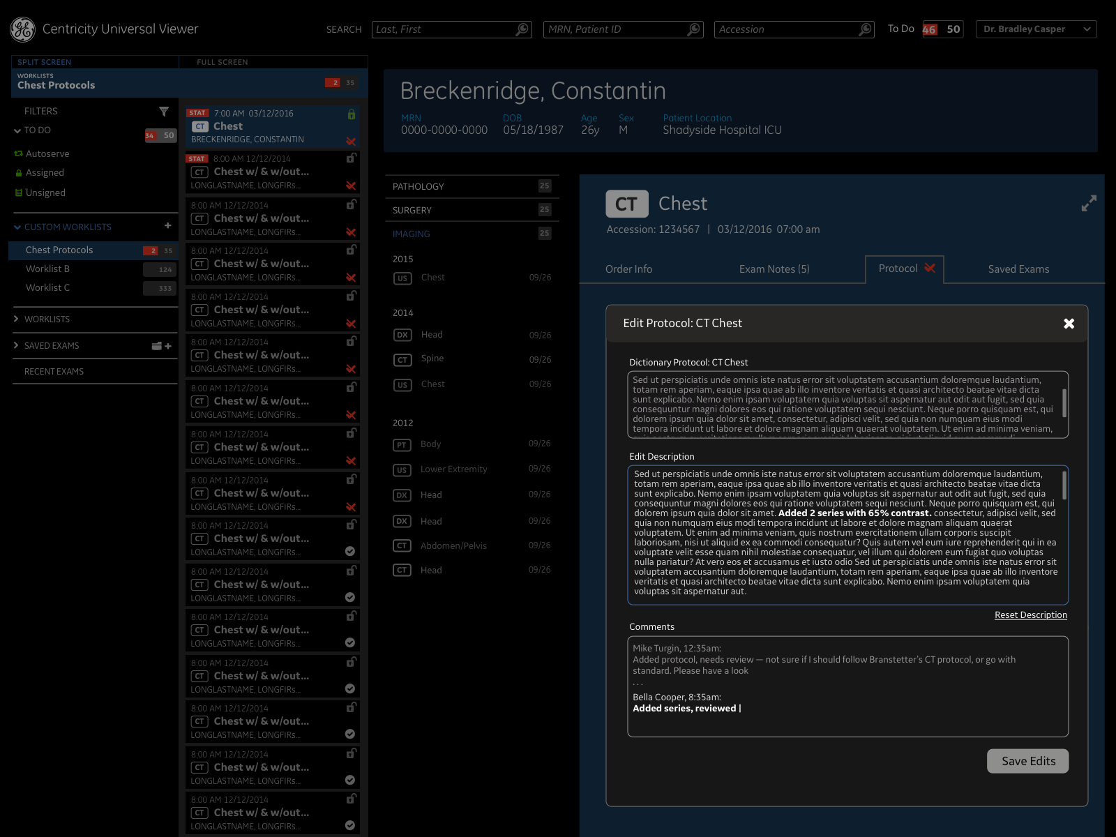The width and height of the screenshot is (1116, 837).
Task: Click inside the Comments text box
Action: 847,687
